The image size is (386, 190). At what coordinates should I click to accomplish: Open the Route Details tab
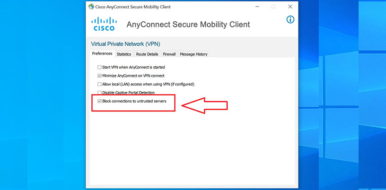(x=147, y=54)
